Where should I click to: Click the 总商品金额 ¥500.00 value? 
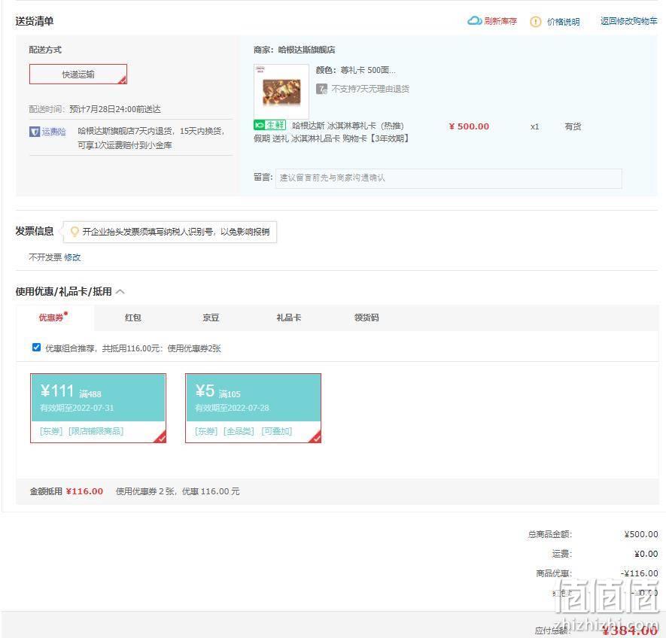click(x=641, y=534)
